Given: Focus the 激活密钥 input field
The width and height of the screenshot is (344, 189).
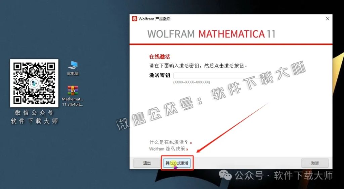Looking at the screenshot, I should point(219,76).
